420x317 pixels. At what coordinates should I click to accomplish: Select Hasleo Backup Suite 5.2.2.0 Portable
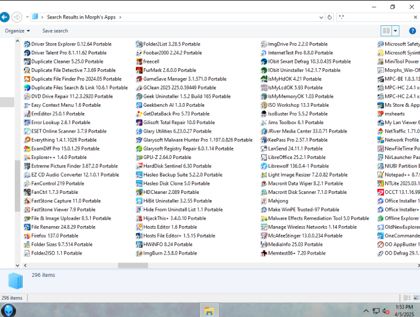click(x=179, y=175)
